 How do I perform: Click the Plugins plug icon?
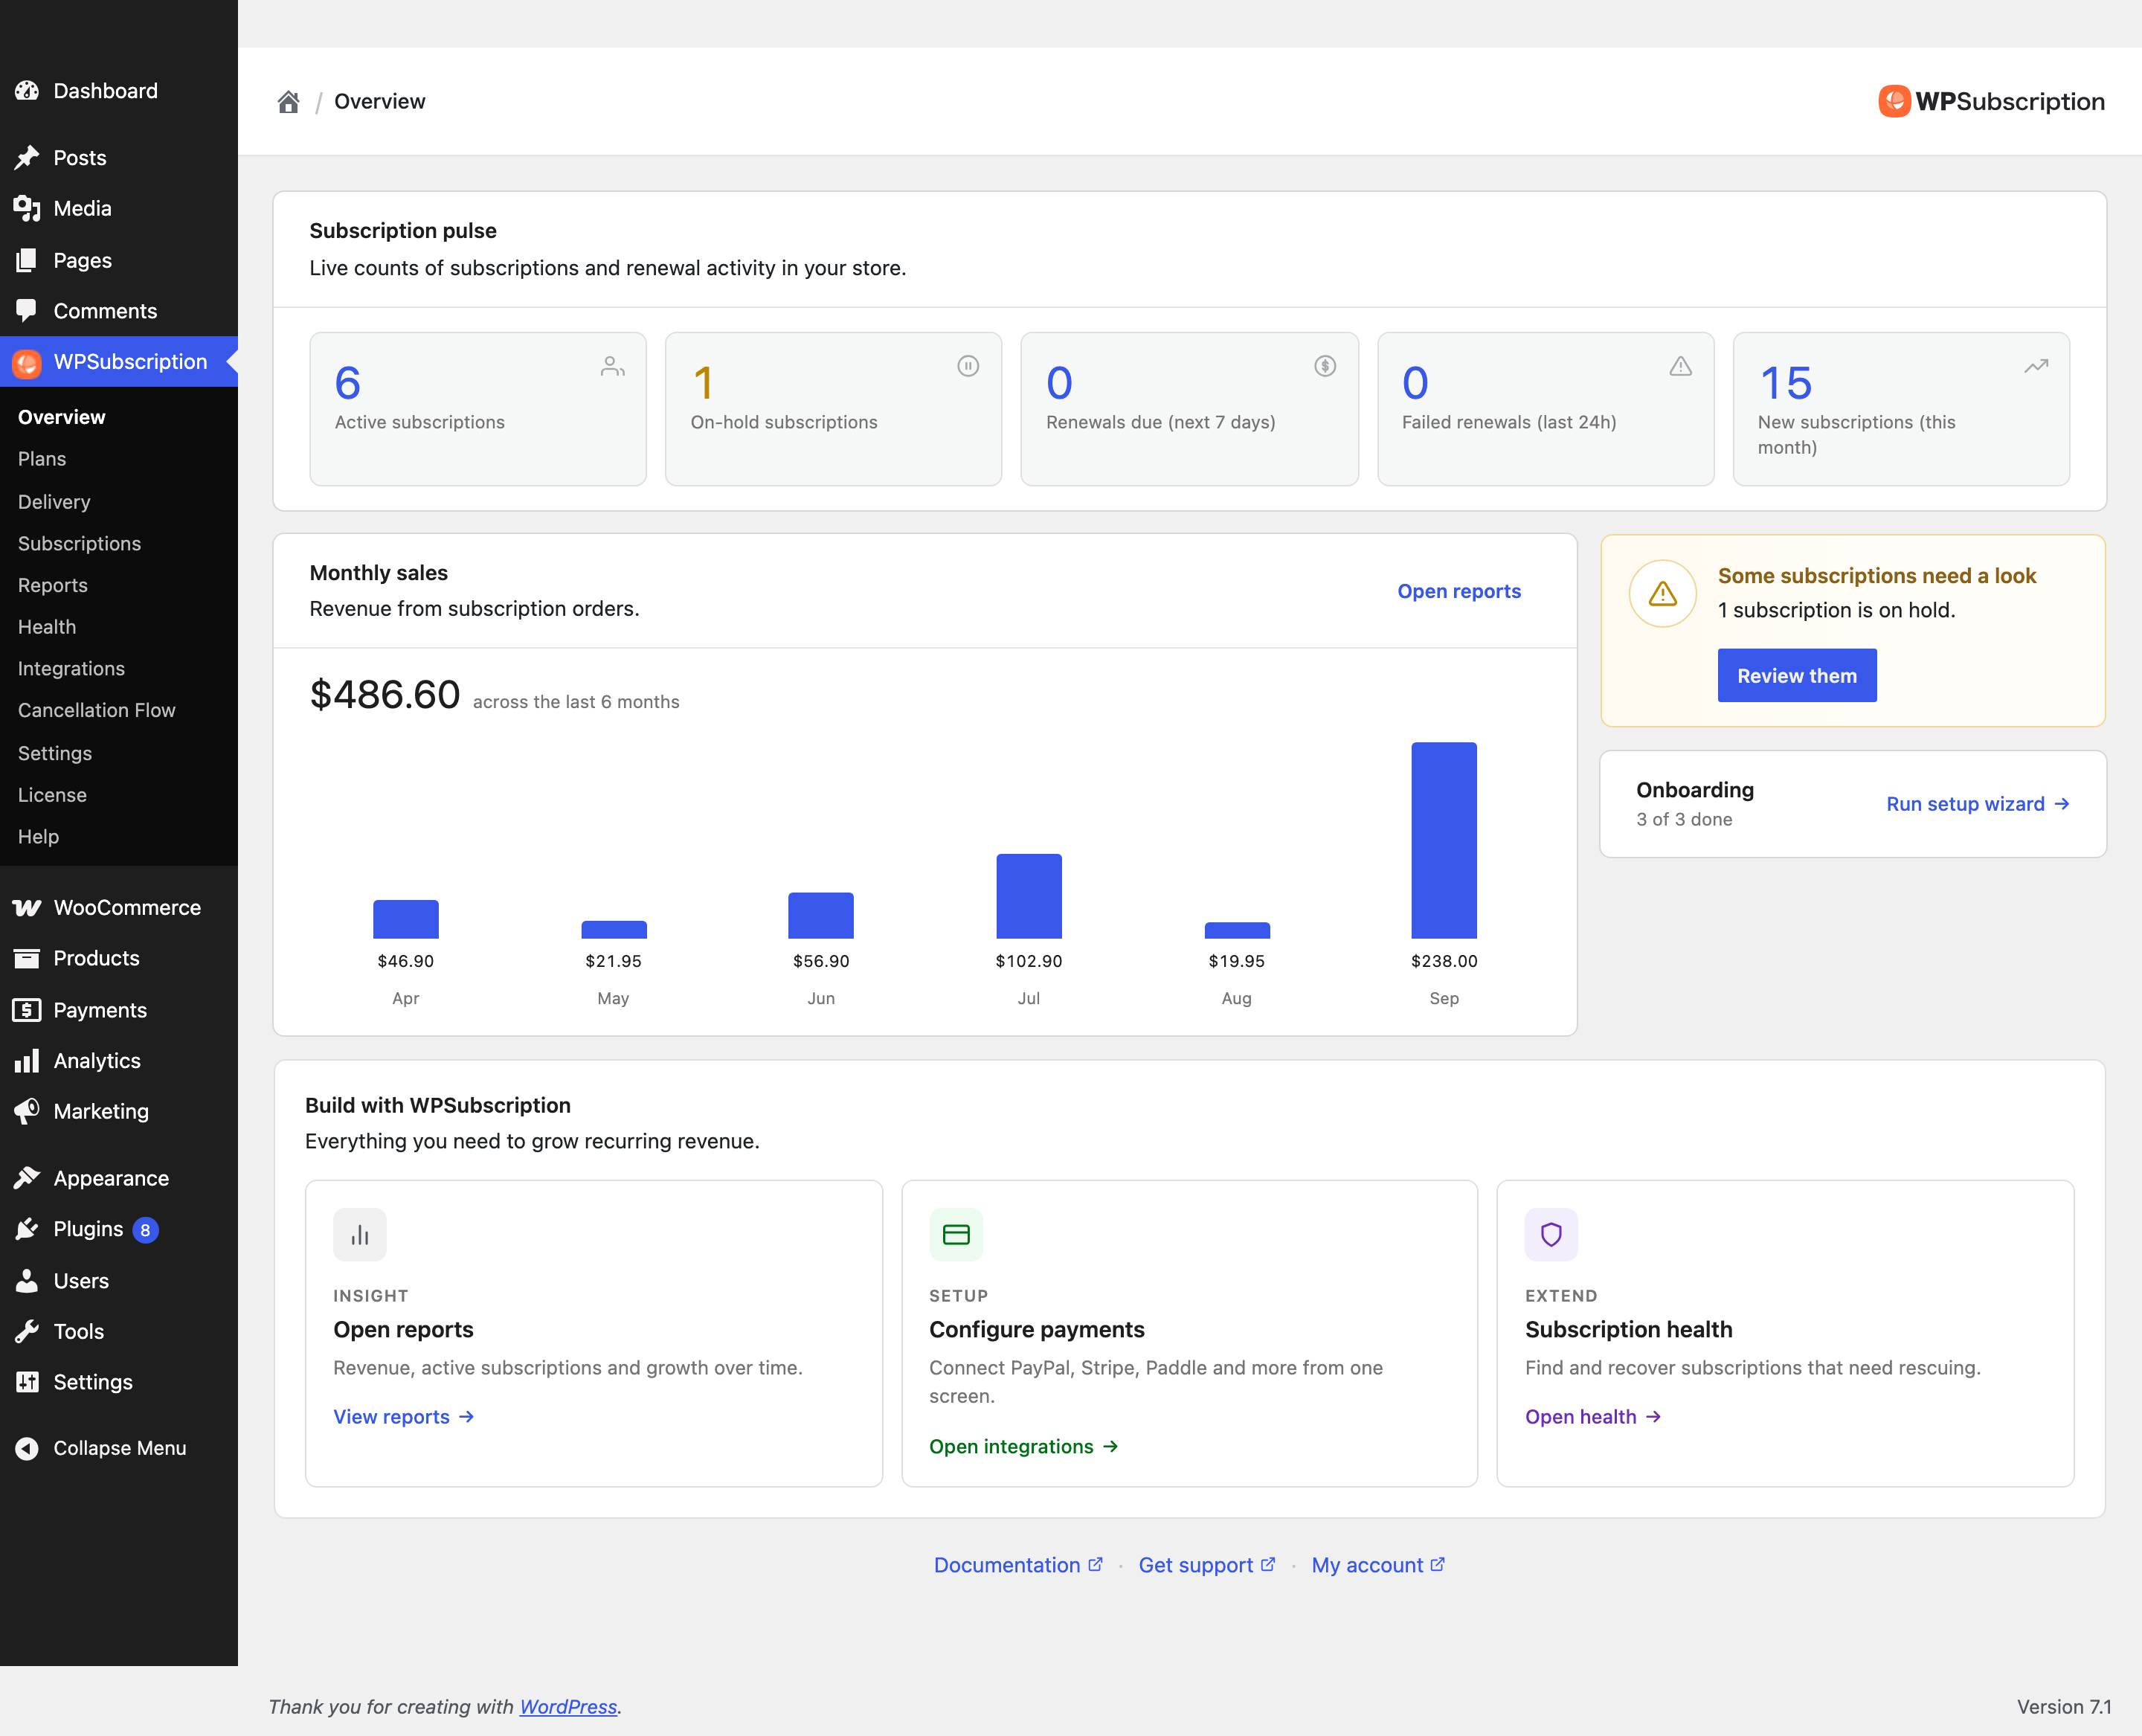(27, 1229)
